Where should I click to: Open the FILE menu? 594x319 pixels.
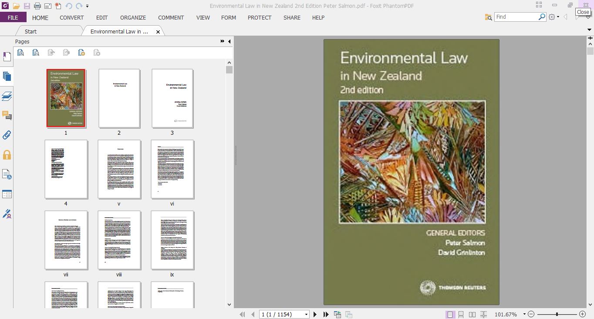coord(13,17)
